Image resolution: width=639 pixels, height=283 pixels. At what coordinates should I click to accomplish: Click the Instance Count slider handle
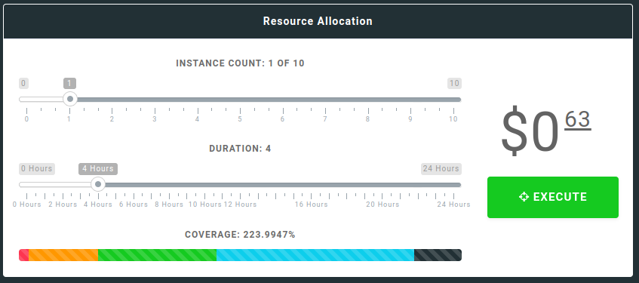click(69, 99)
